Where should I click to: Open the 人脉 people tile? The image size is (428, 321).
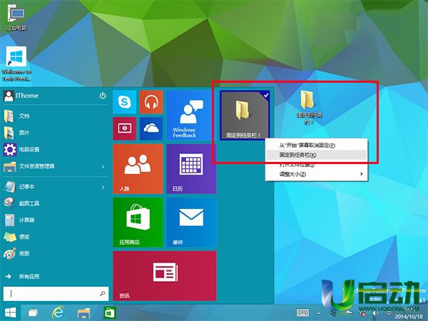click(x=138, y=169)
